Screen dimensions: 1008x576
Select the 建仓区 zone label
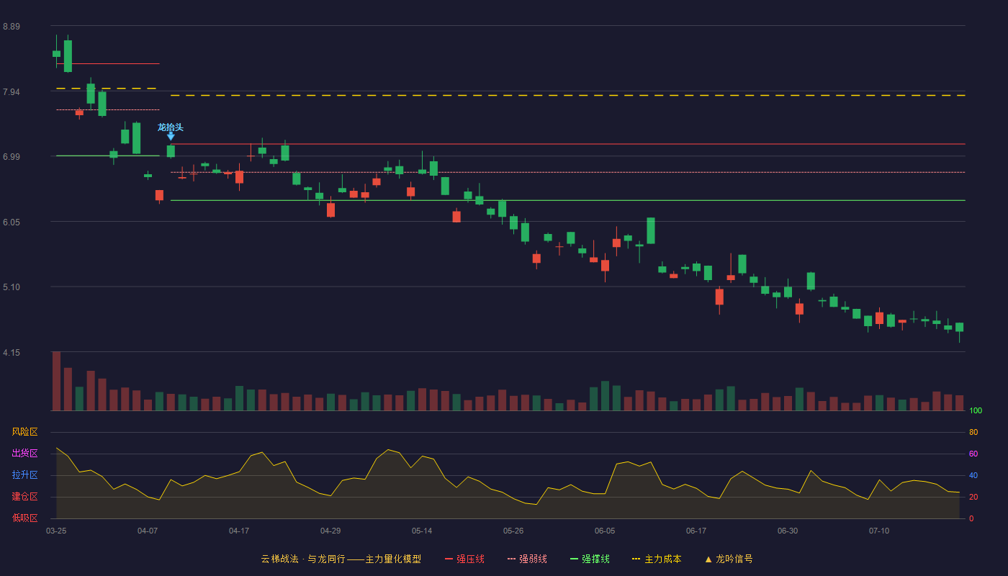(24, 497)
